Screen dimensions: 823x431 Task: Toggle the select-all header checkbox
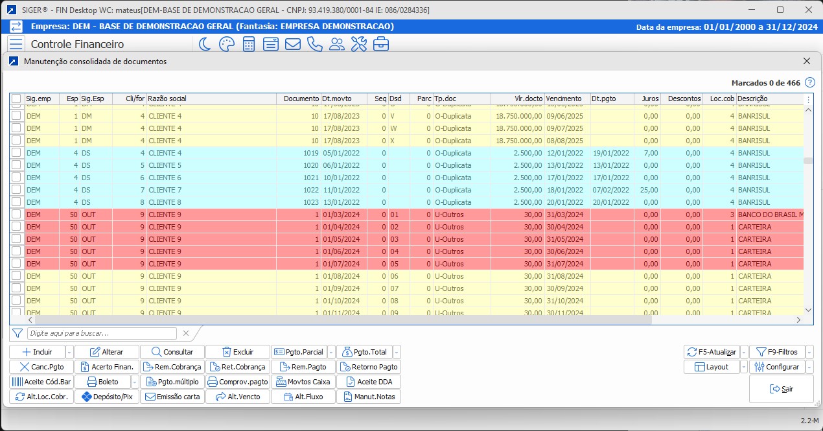tap(16, 99)
